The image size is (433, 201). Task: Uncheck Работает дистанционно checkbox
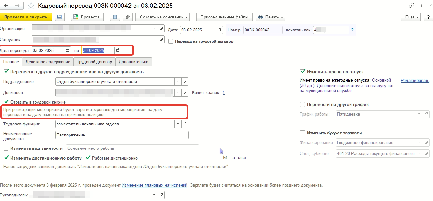coord(87,158)
